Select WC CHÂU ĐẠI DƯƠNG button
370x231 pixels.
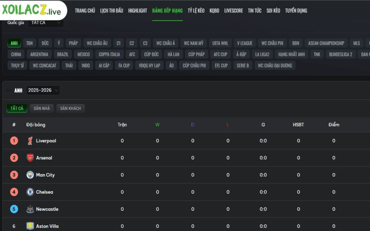coord(275,66)
